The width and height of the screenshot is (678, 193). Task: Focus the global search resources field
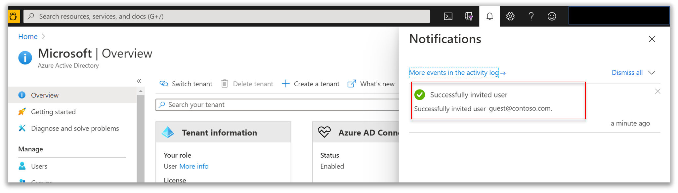click(x=227, y=16)
